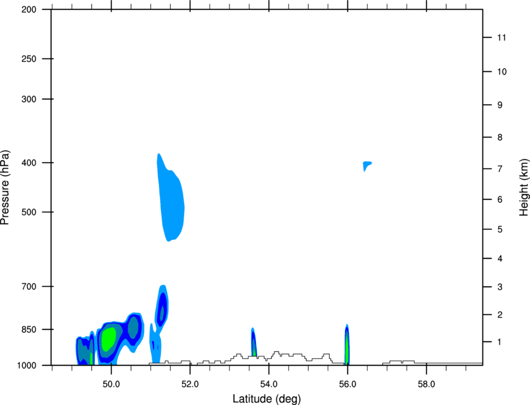530x405 pixels.
Task: Click the bright green core near latitude 50.0
Action: pyautogui.click(x=108, y=339)
